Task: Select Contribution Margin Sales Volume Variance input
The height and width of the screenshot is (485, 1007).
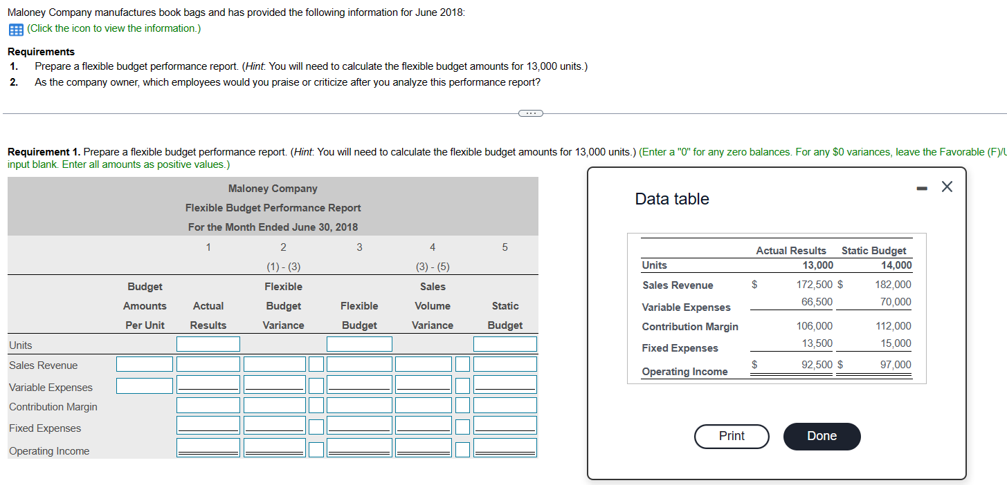Action: [424, 405]
